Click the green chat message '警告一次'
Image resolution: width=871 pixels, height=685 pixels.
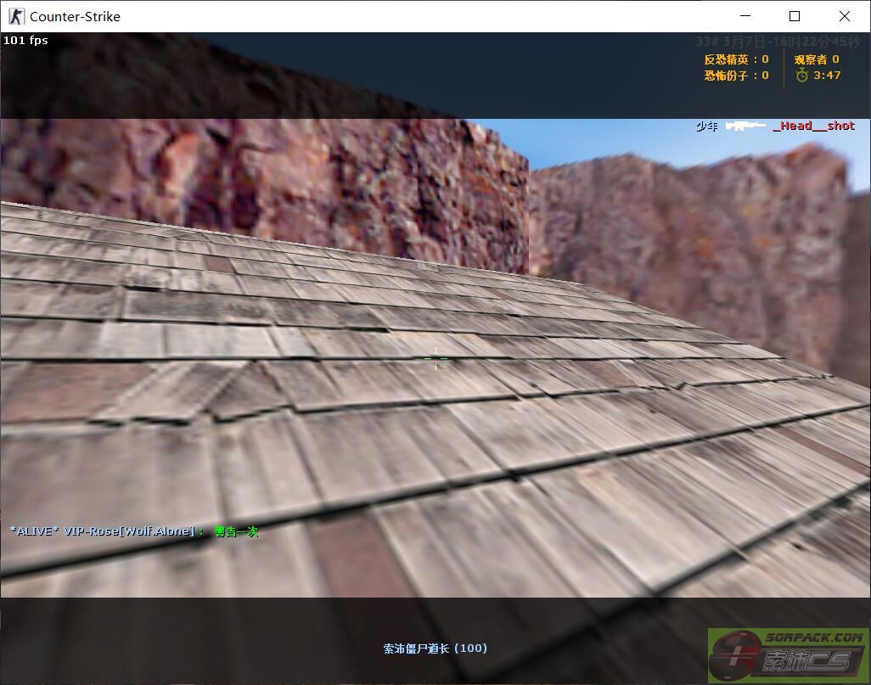(x=237, y=532)
